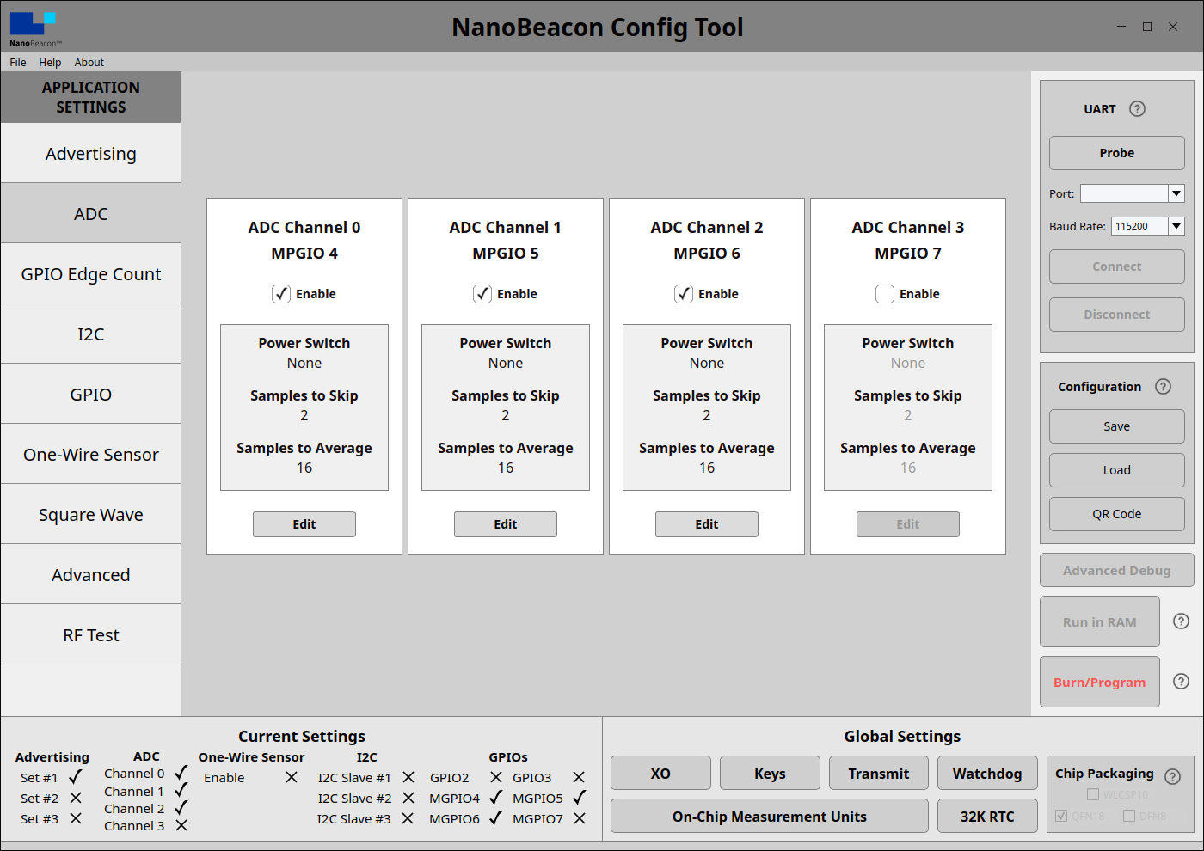Image resolution: width=1204 pixels, height=851 pixels.
Task: Toggle QFN18 chip packaging checkbox
Action: click(x=1061, y=816)
